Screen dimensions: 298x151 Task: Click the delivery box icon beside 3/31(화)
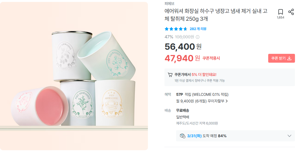coord(182,136)
